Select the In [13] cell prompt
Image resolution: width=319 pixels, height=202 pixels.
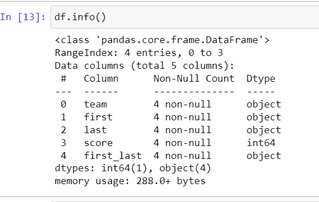(x=23, y=17)
